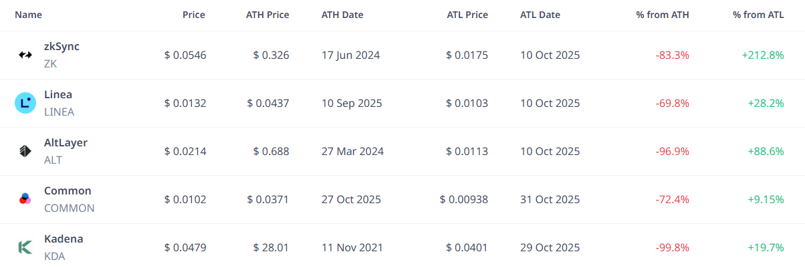Click the Linea coin logo icon

tap(25, 103)
